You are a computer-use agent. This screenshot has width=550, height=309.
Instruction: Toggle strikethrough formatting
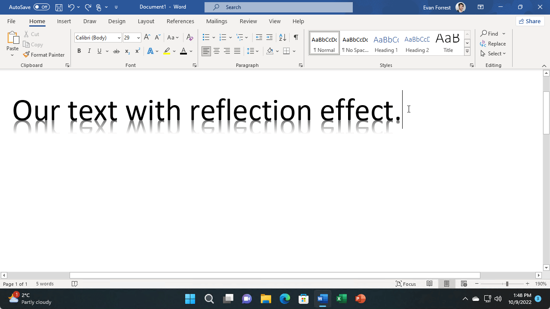pyautogui.click(x=116, y=51)
